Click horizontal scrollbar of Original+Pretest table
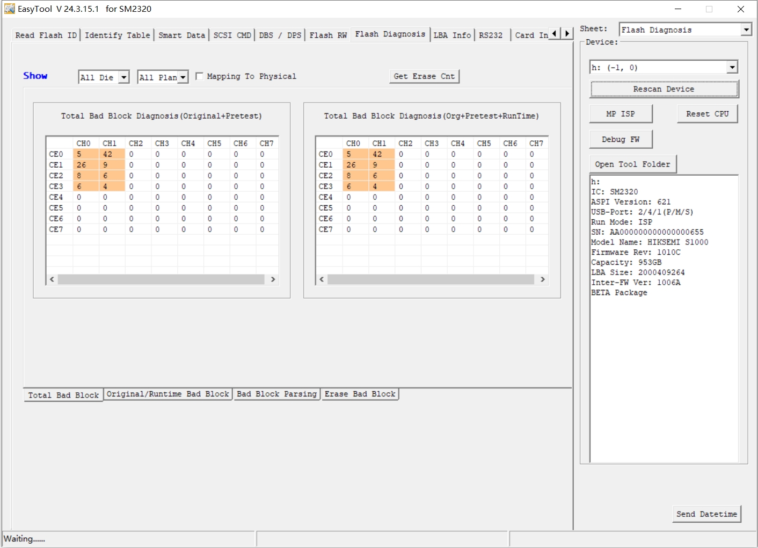 [x=162, y=279]
